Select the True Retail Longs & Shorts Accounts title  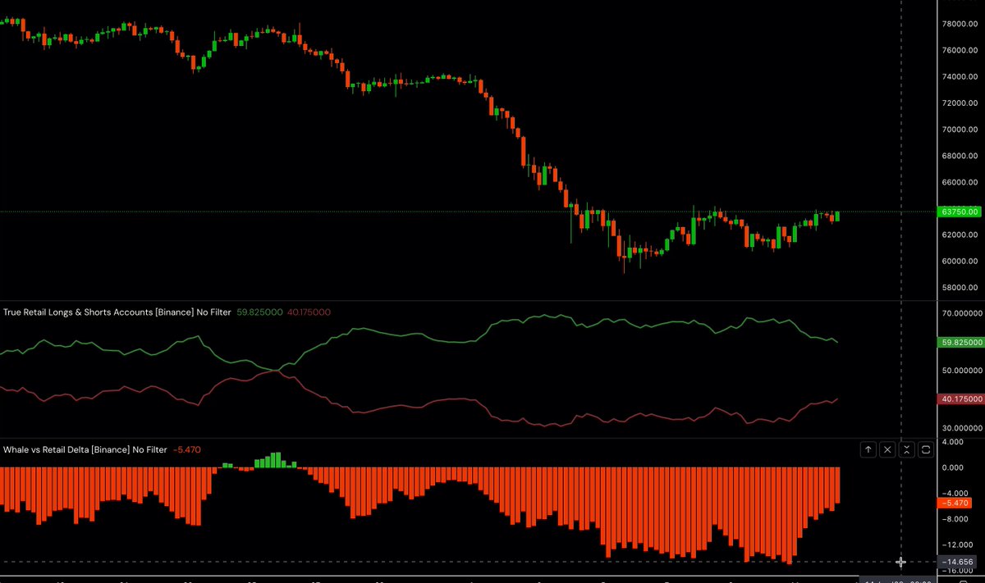(117, 312)
